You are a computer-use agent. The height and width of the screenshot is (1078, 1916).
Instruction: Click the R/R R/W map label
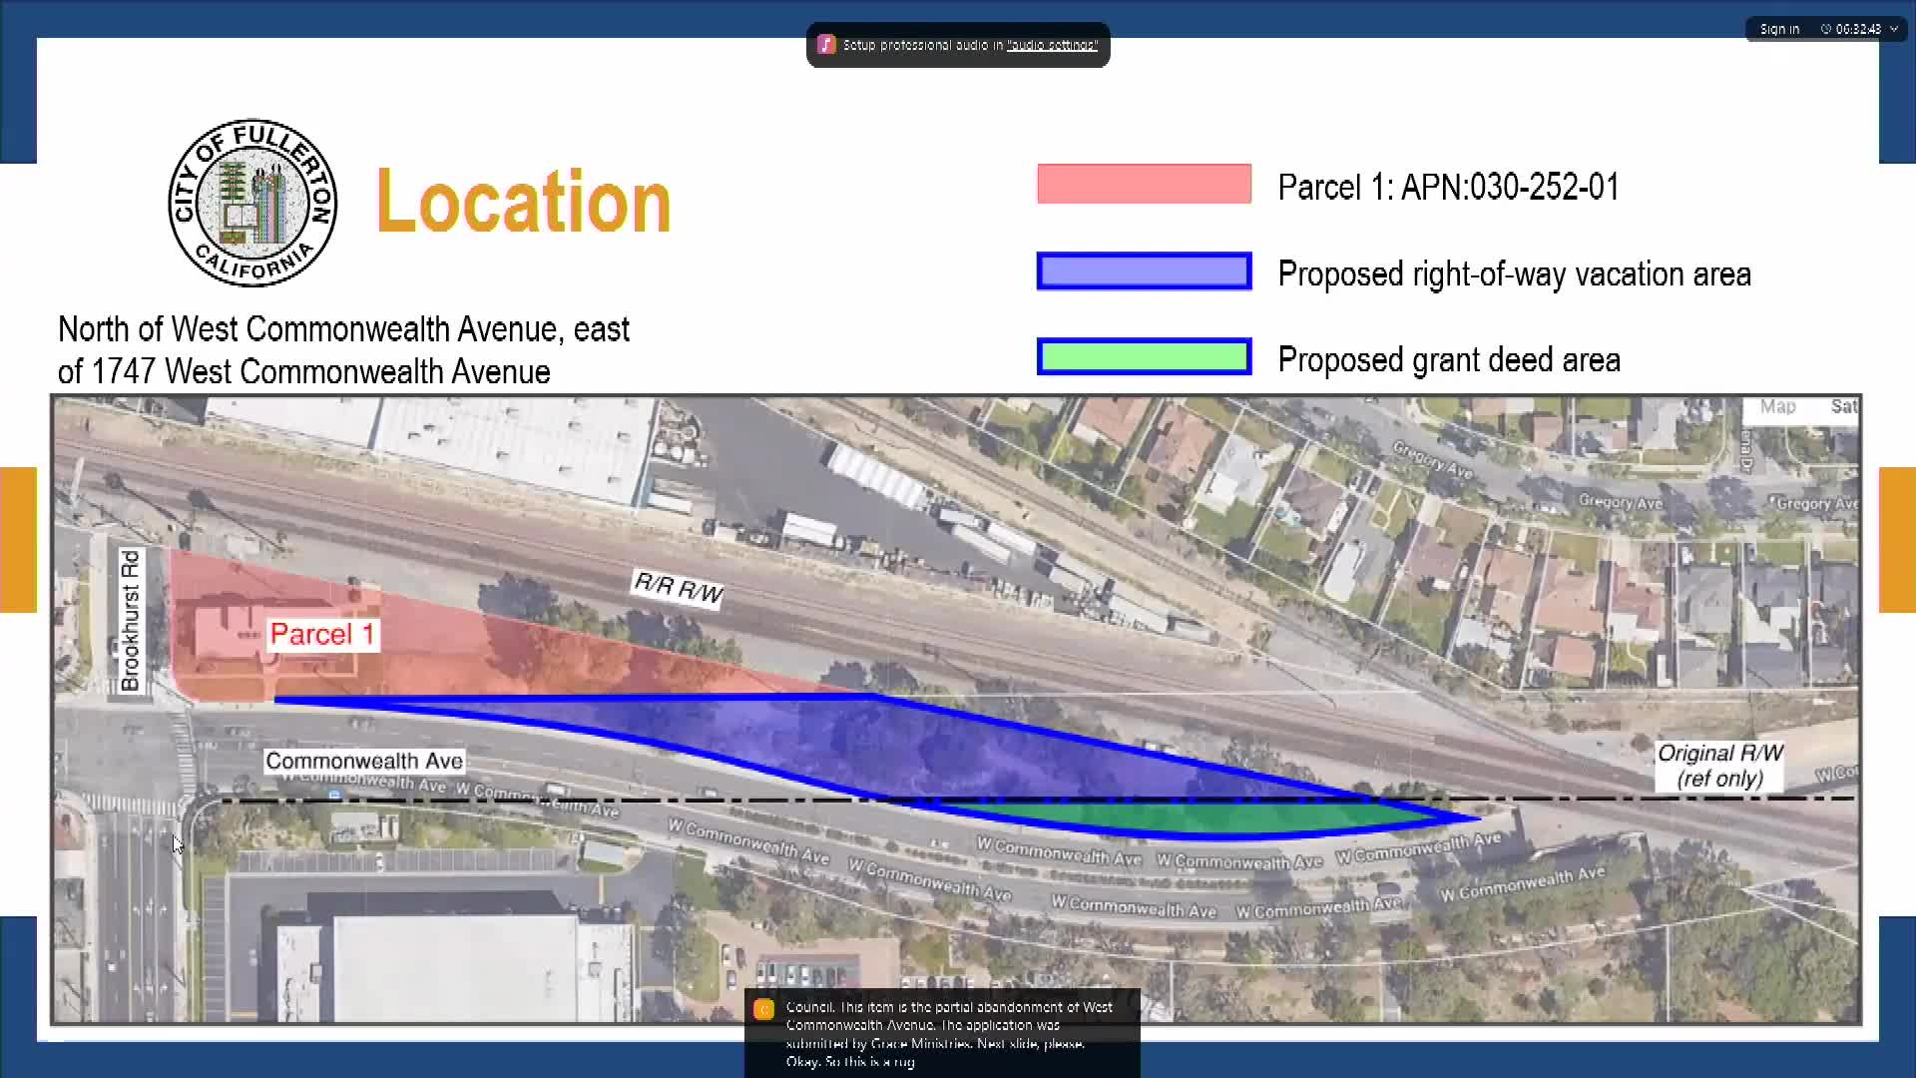(679, 588)
